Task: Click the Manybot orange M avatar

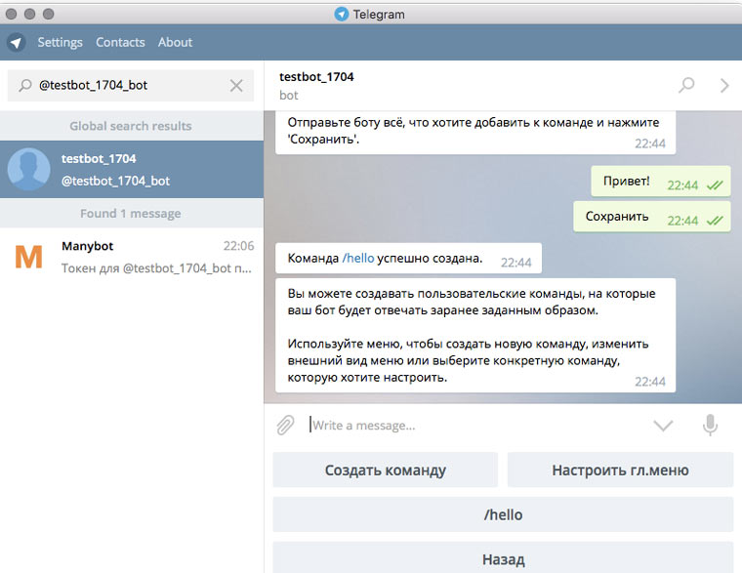Action: [x=29, y=257]
